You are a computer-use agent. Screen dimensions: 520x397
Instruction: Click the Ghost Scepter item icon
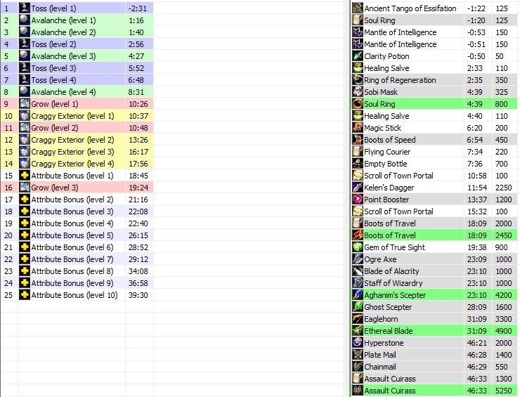[358, 306]
